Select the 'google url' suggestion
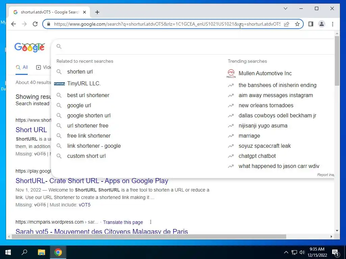346x259 pixels. click(x=79, y=105)
